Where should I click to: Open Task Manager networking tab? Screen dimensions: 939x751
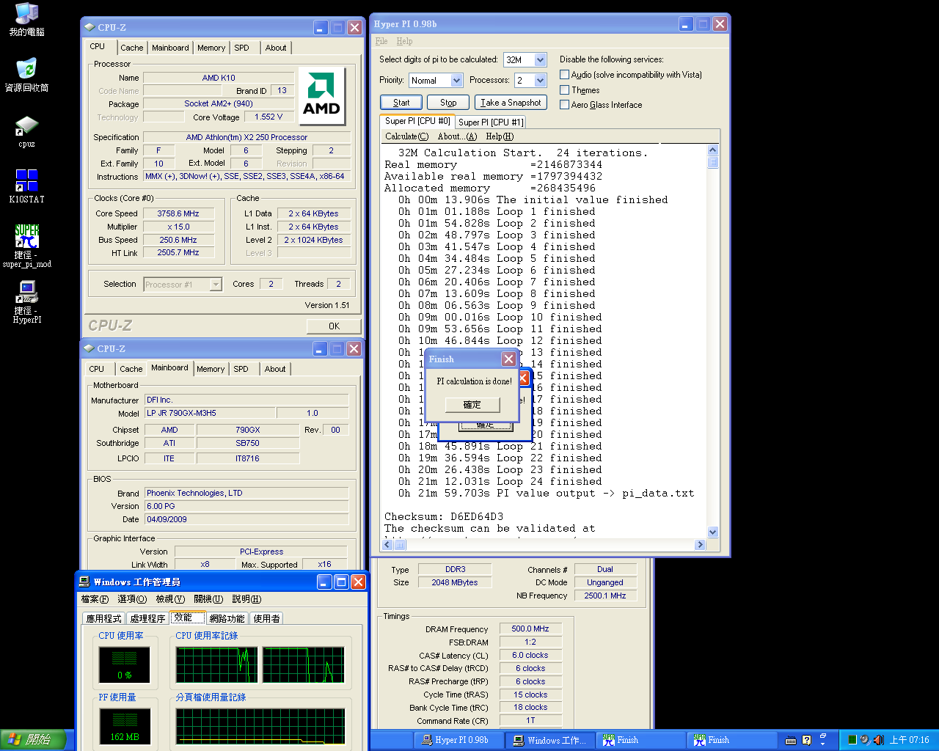[x=227, y=618]
